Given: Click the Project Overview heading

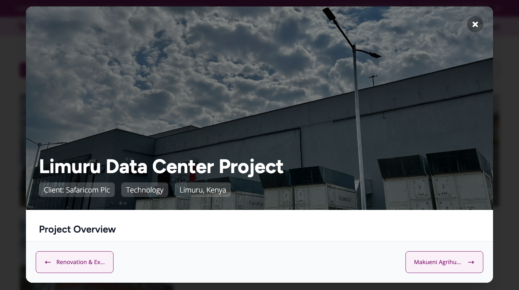Looking at the screenshot, I should (x=77, y=229).
